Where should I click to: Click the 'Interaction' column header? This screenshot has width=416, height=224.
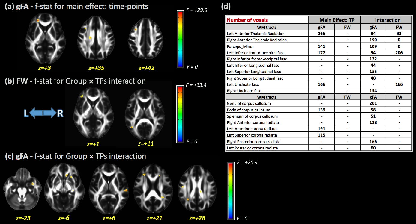(x=385, y=20)
